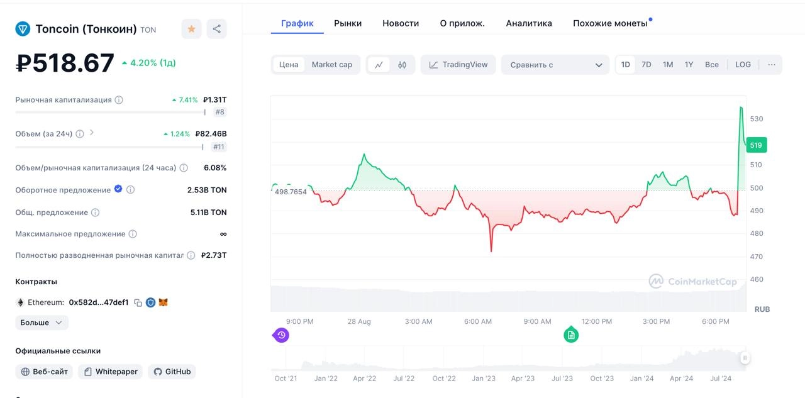The width and height of the screenshot is (805, 398).
Task: Switch to candlestick chart icon
Action: click(x=402, y=65)
